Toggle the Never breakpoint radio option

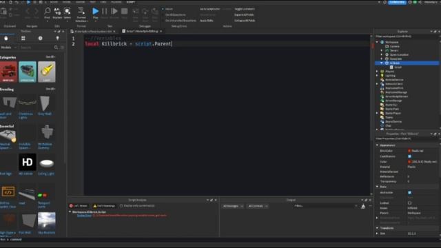[x=163, y=9]
